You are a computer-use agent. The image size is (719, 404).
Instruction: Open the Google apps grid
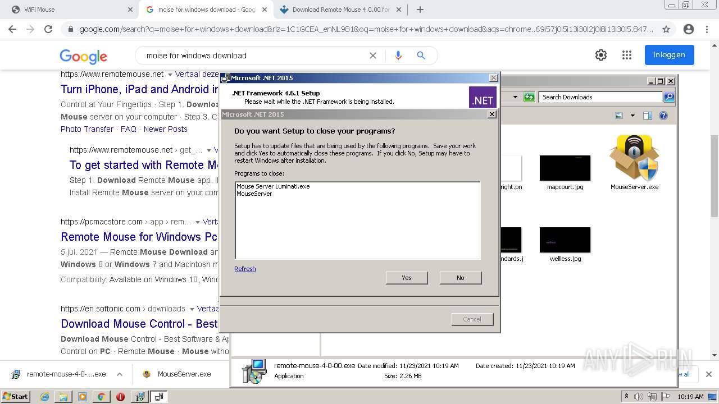click(x=627, y=55)
